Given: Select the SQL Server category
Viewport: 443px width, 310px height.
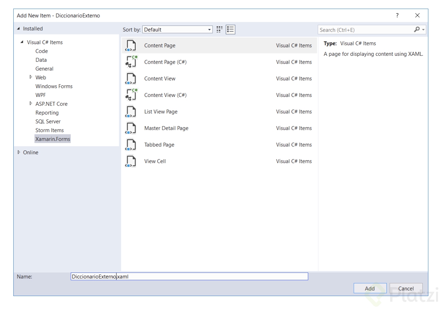Looking at the screenshot, I should pyautogui.click(x=48, y=121).
